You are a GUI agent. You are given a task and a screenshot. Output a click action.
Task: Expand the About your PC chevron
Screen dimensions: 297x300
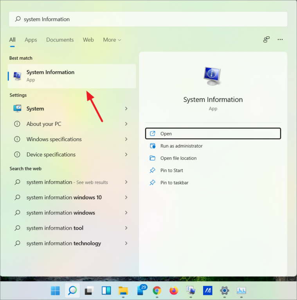(x=126, y=124)
